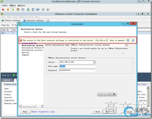Click the Back button
The image size is (152, 119).
(97, 112)
